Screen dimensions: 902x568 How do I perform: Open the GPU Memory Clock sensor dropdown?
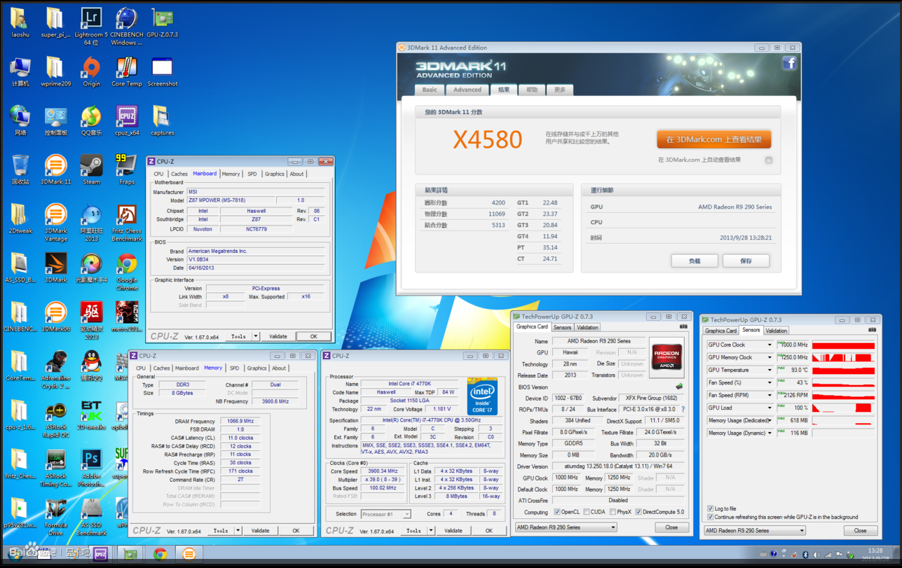(770, 357)
